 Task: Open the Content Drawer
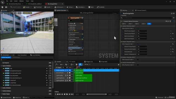[x=6, y=98]
